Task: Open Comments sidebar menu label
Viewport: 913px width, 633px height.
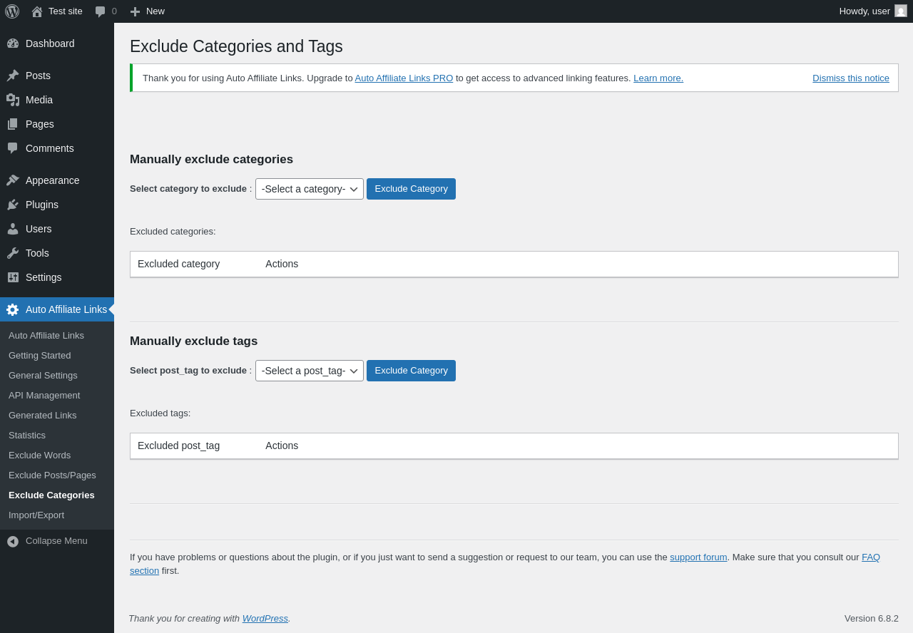Action: coord(50,148)
